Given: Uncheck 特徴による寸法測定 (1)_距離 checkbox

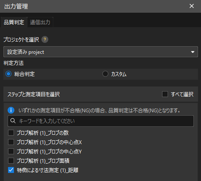Looking at the screenshot, I should (11, 170).
